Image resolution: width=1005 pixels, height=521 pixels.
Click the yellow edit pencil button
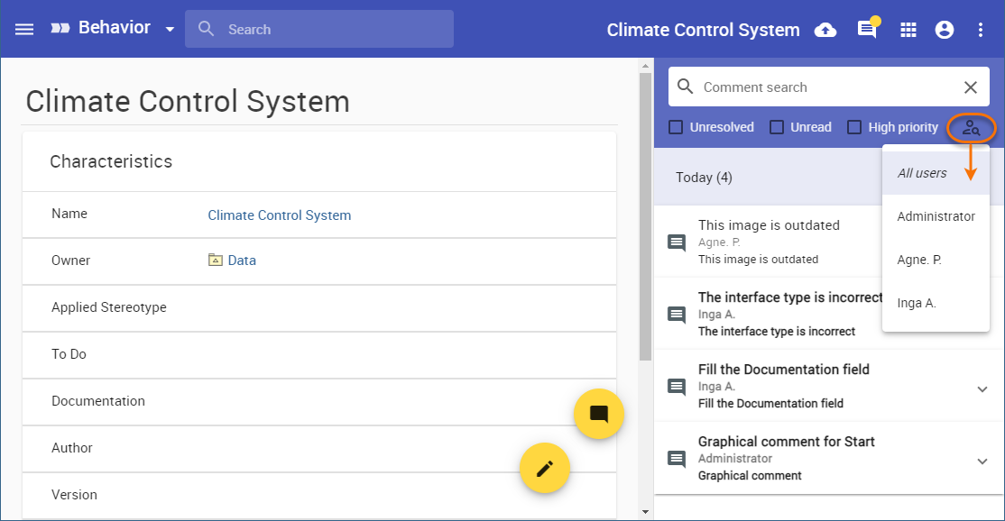(x=545, y=468)
